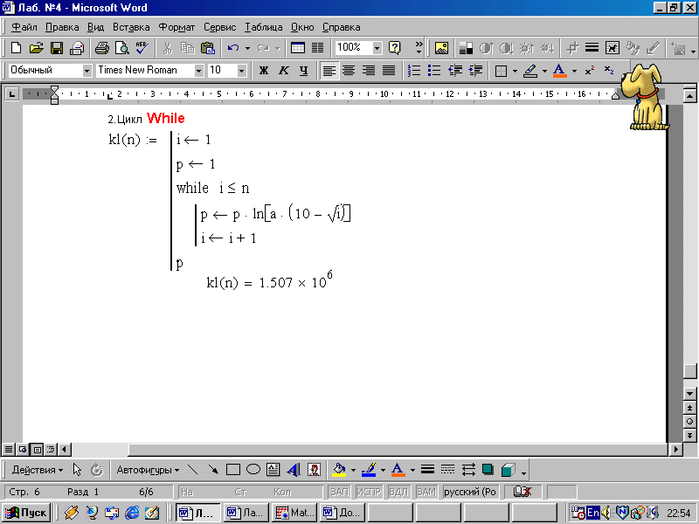Create a new blank document

[16, 48]
